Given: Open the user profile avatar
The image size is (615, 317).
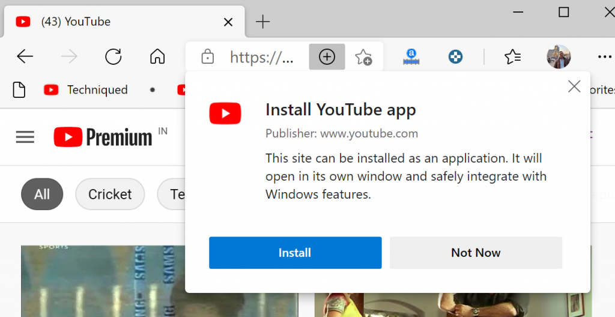Looking at the screenshot, I should [x=559, y=57].
